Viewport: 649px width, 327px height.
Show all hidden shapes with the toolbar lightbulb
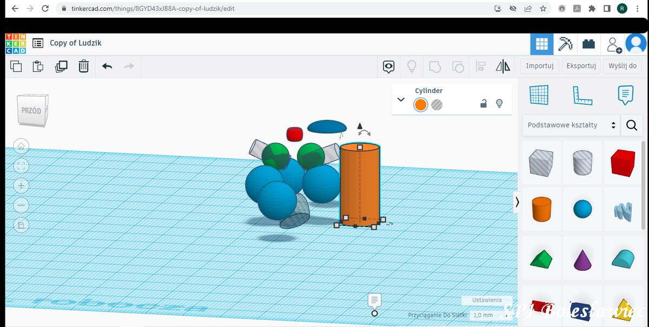click(412, 66)
